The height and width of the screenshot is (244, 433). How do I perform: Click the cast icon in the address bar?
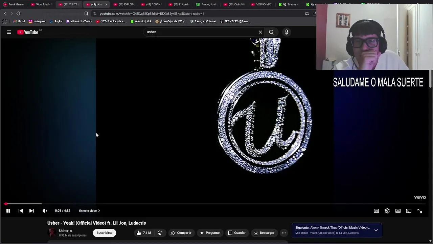coord(307,14)
